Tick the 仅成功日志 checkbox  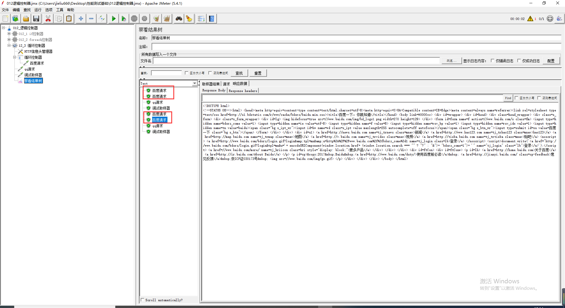point(519,61)
